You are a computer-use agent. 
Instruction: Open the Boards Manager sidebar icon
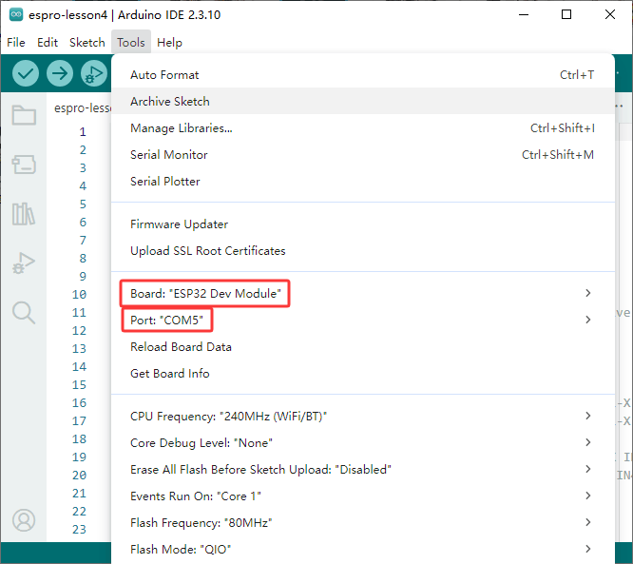24,164
